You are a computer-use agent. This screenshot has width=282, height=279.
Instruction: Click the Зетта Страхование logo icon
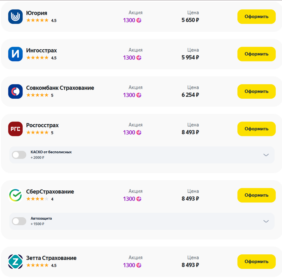coord(16,261)
